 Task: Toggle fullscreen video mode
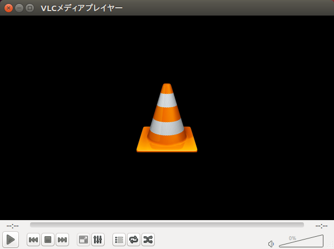(83, 240)
